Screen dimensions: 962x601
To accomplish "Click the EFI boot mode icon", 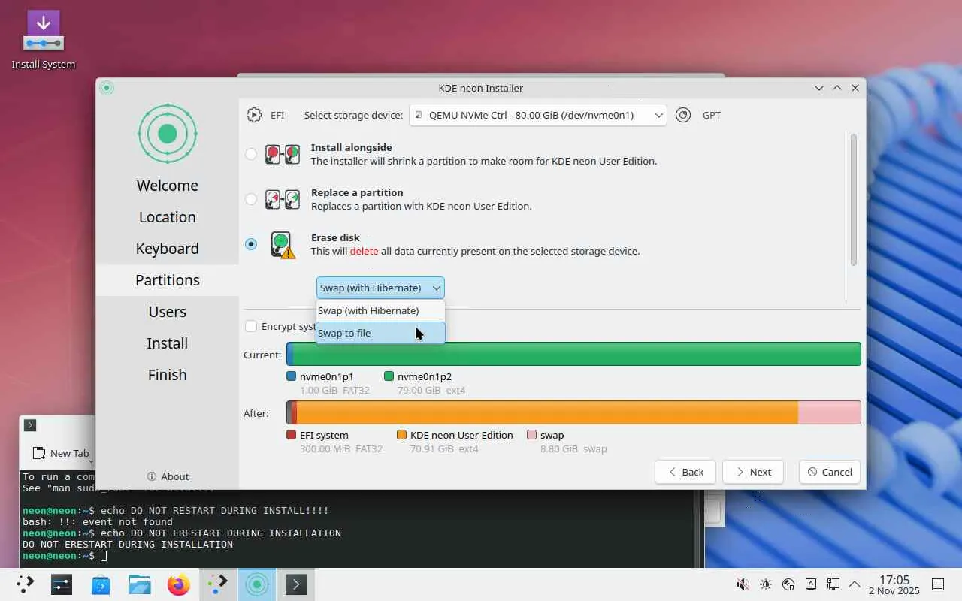I will (x=254, y=115).
